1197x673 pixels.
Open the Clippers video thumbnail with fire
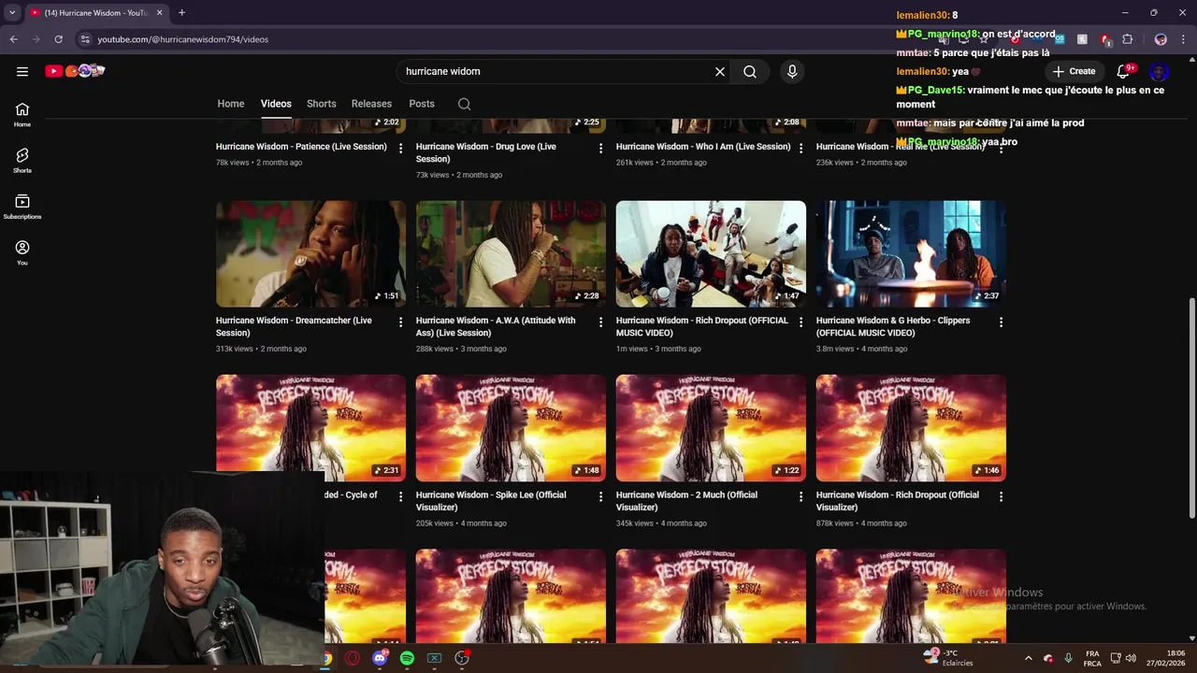(x=911, y=253)
